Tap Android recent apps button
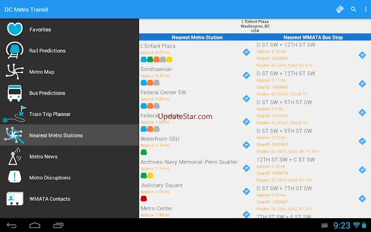This screenshot has height=232, width=371. (x=58, y=225)
